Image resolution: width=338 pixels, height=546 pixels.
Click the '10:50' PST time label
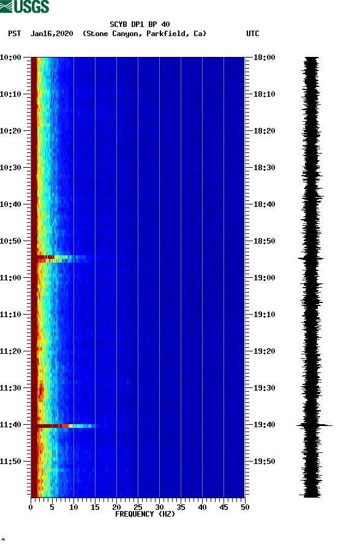[x=10, y=241]
